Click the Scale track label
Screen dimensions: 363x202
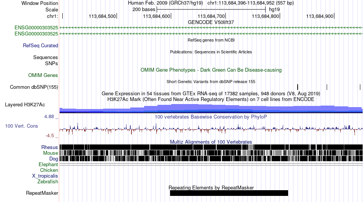click(52, 10)
